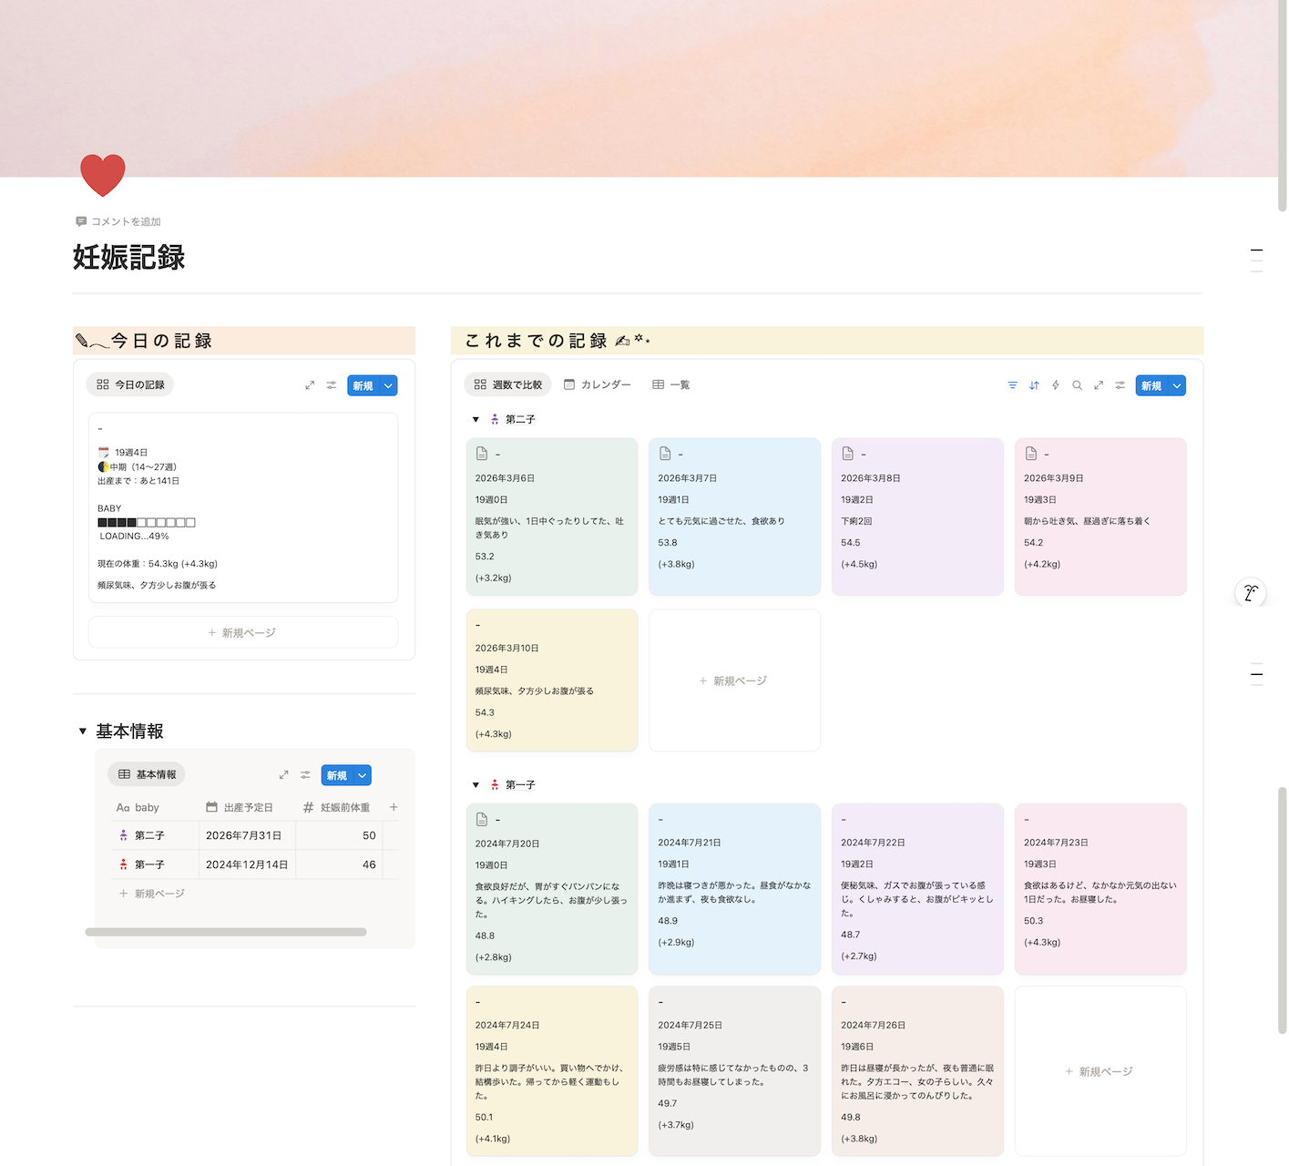
Task: Open automations via the lightning bolt icon
Action: [x=1056, y=385]
